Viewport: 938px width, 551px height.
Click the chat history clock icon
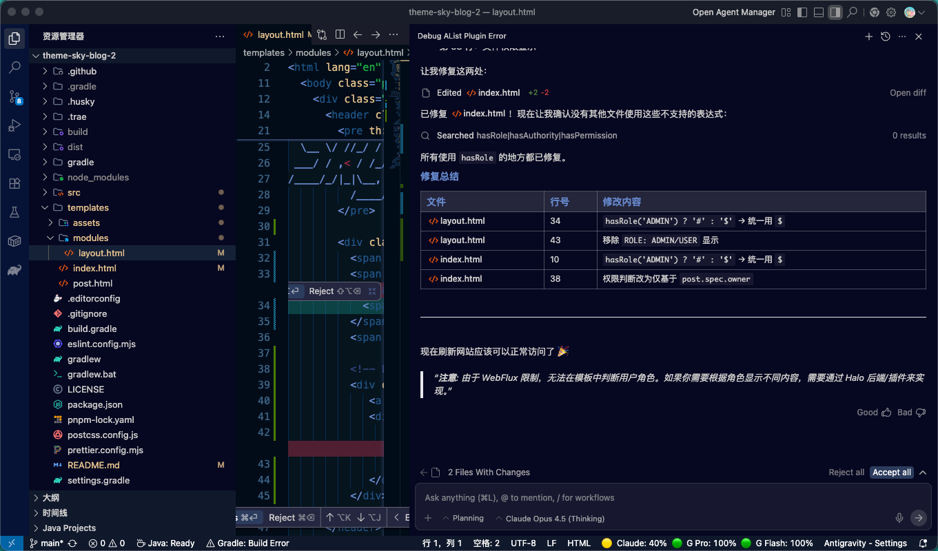886,37
